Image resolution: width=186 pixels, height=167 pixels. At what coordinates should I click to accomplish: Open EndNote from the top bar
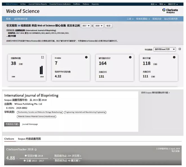(x=77, y=4)
